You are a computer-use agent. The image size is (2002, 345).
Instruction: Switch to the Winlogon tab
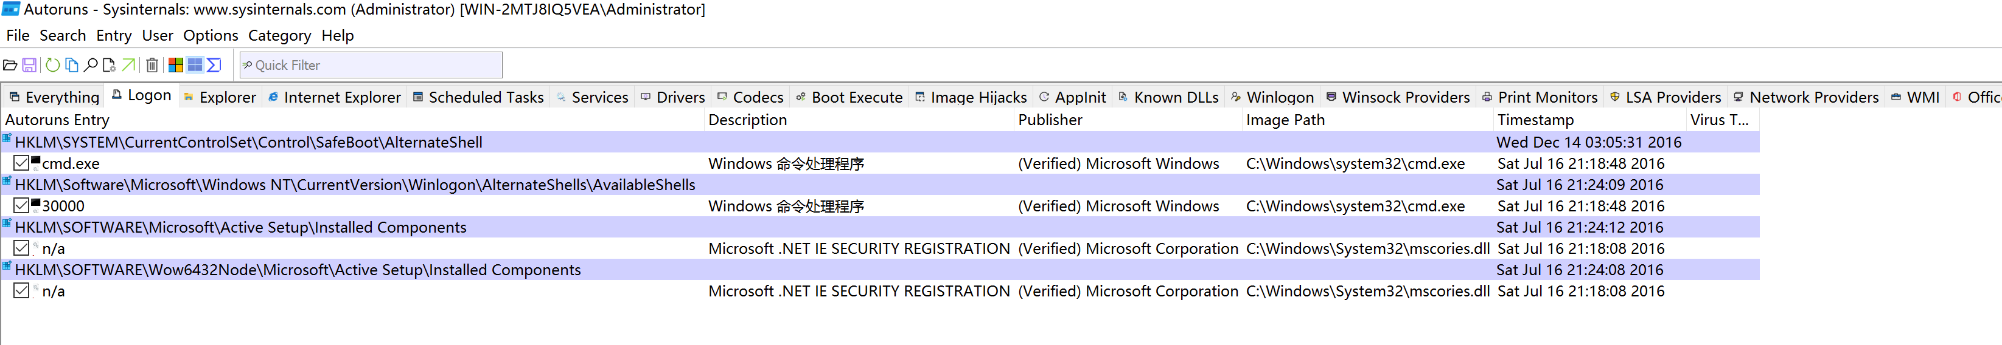(x=1279, y=98)
